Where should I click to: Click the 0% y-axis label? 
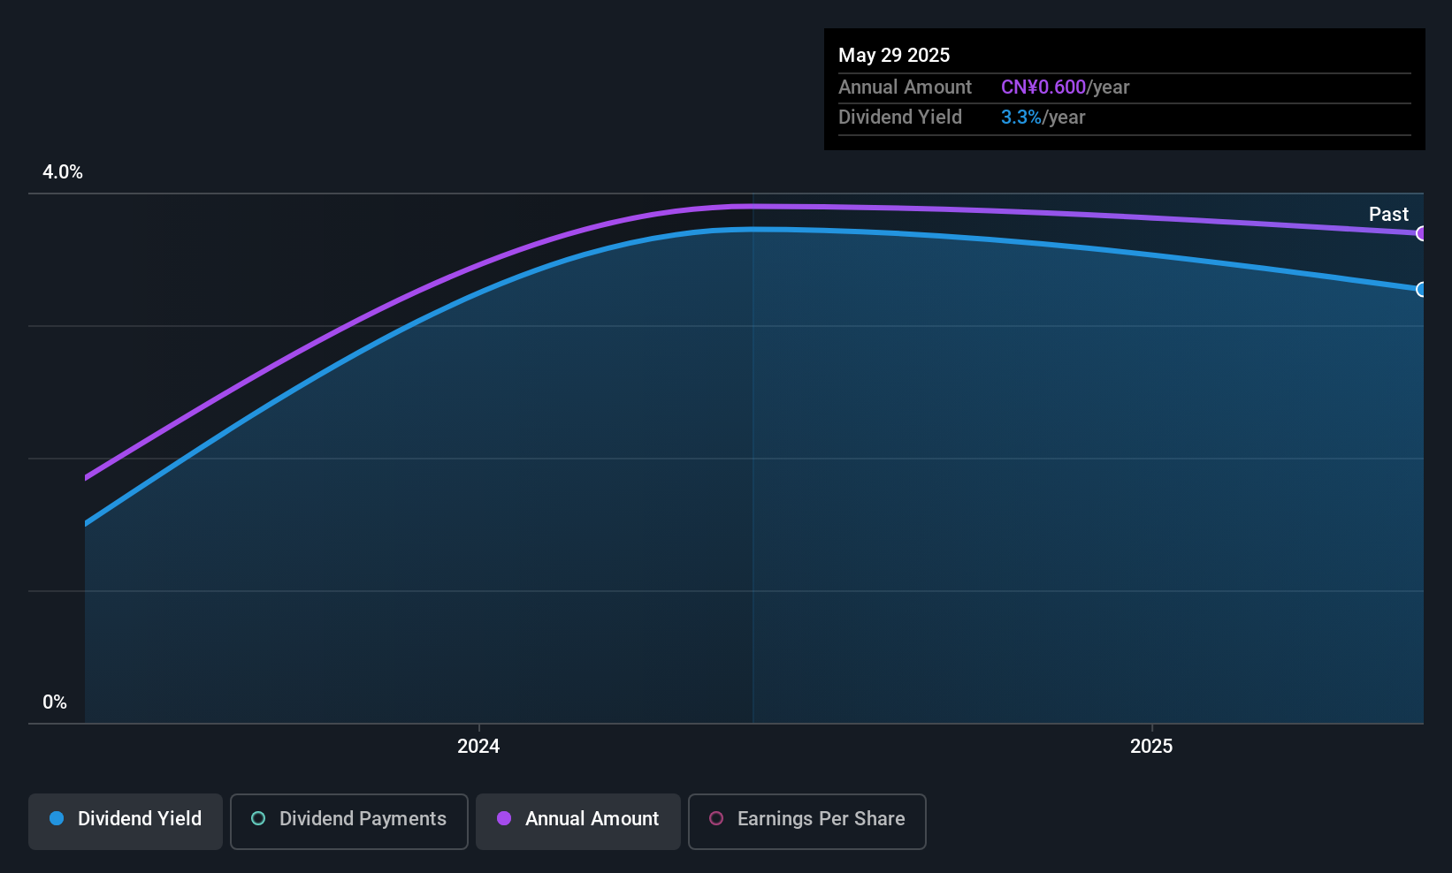(55, 702)
